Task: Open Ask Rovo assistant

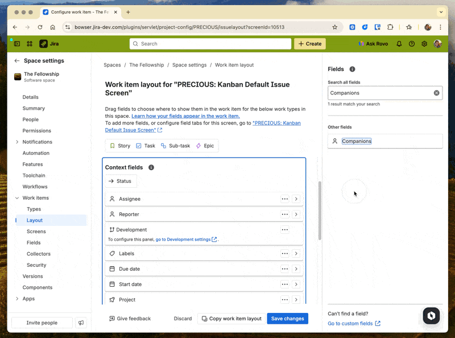Action: 373,44
